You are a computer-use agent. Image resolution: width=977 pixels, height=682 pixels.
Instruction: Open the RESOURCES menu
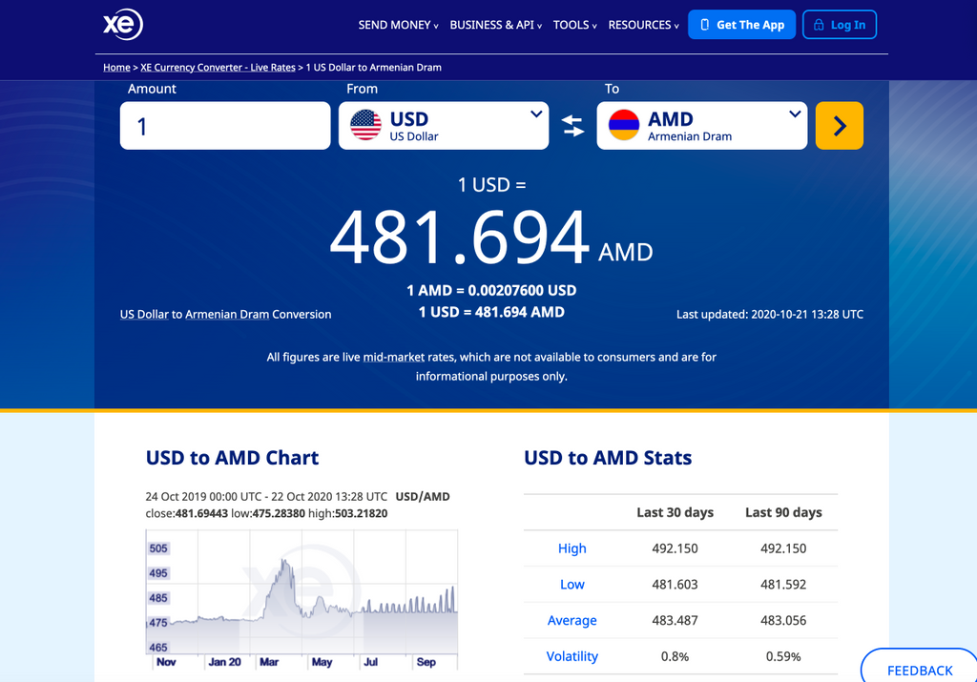(x=643, y=25)
